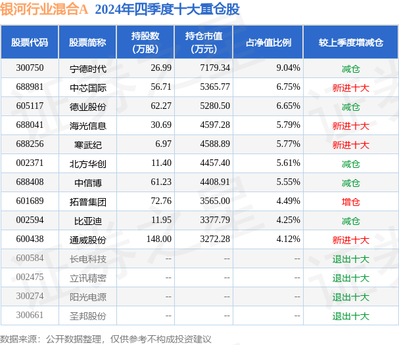Click 新进十大 in 通威股份 row

pyautogui.click(x=350, y=240)
